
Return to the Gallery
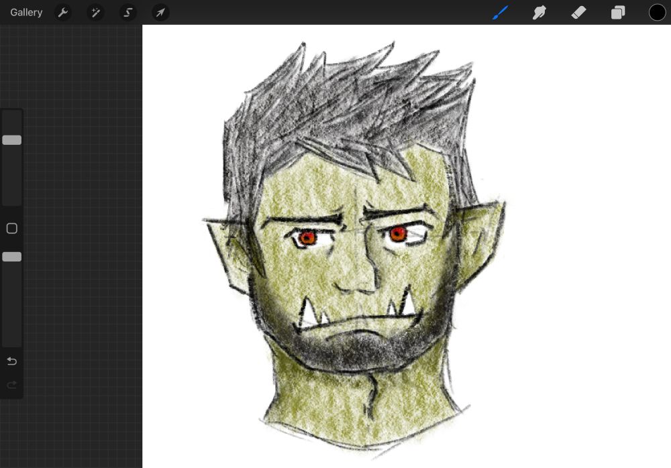[26, 13]
